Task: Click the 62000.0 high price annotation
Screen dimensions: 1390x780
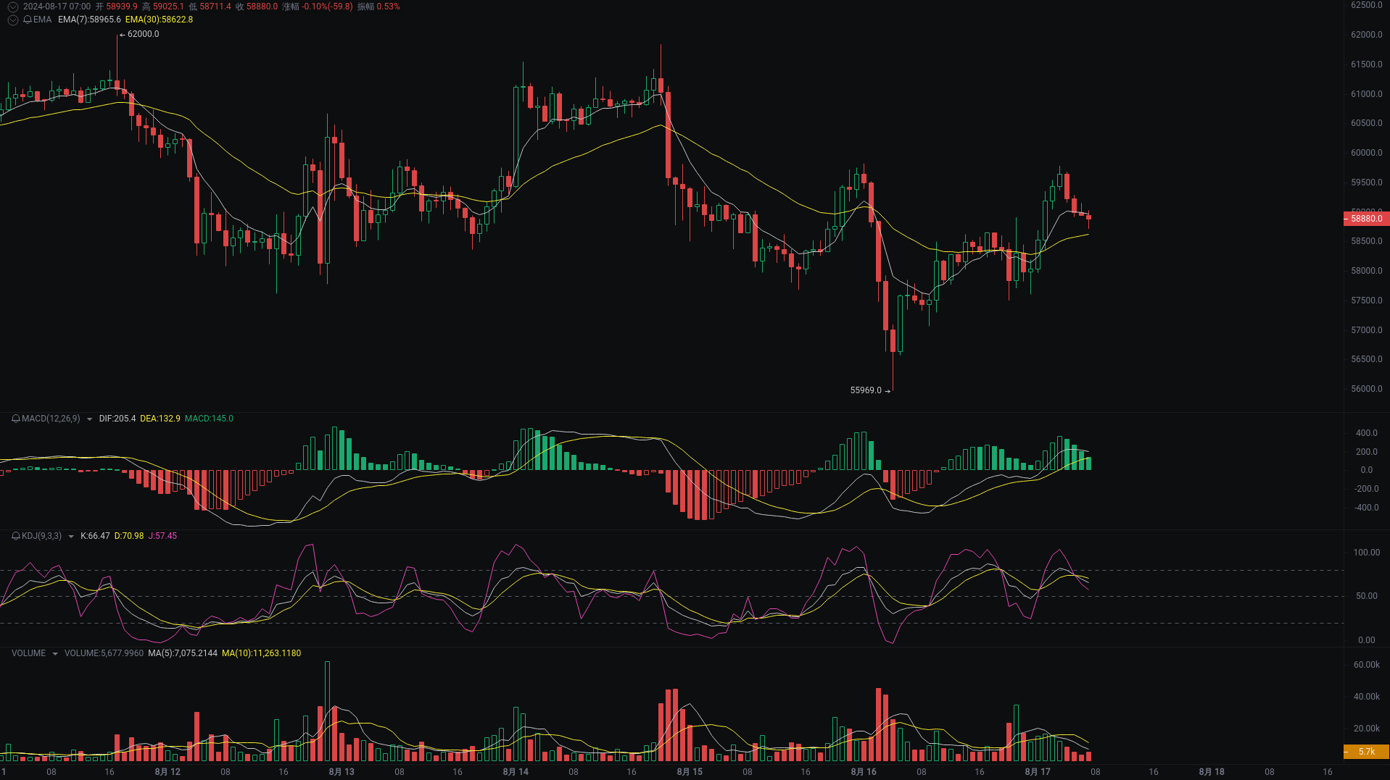Action: (143, 33)
